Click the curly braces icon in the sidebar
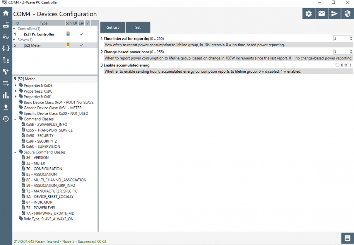Image resolution: width=354 pixels, height=245 pixels. click(x=6, y=48)
